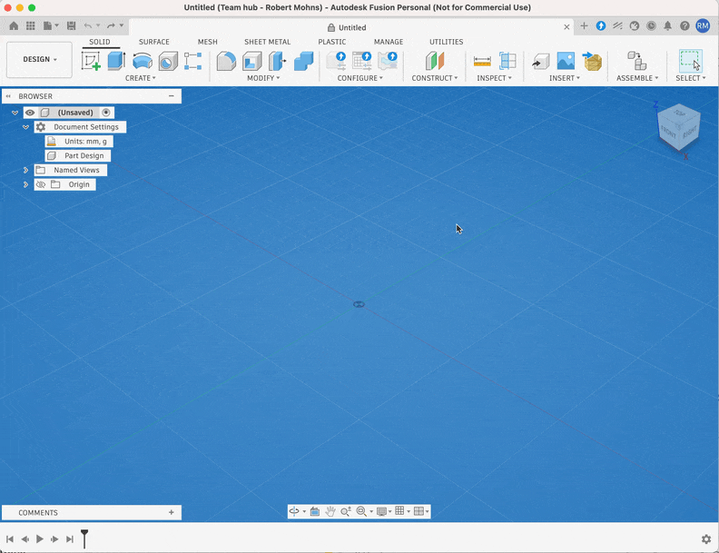
Task: Open the Select panel dropdown
Action: 691,78
